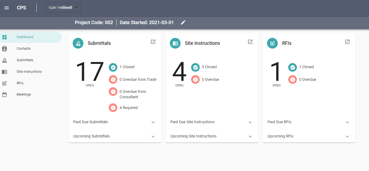369x171 pixels.
Task: Expand Upcoming Submittals section
Action: 153,136
